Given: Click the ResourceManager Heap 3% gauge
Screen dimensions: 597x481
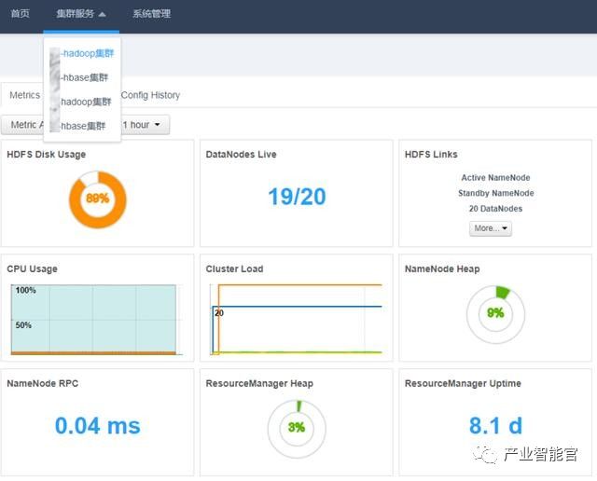Looking at the screenshot, I should point(297,428).
